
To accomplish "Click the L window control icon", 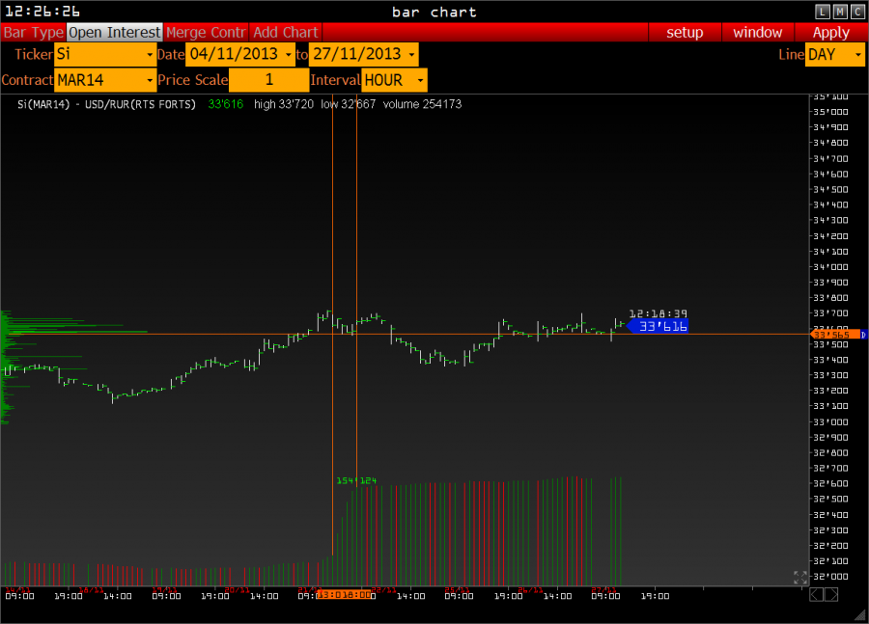I will point(823,12).
